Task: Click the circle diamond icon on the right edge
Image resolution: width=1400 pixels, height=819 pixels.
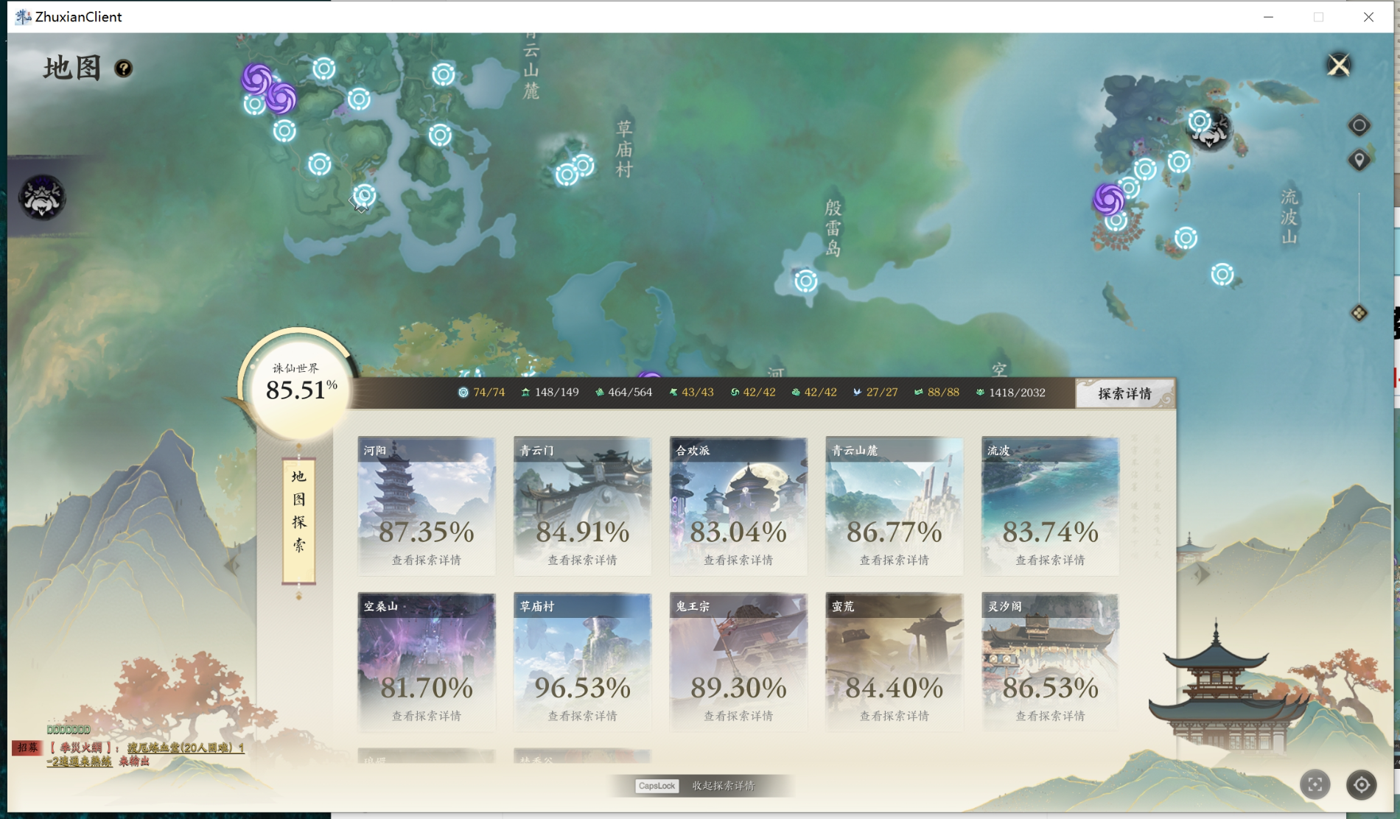Action: (x=1359, y=125)
